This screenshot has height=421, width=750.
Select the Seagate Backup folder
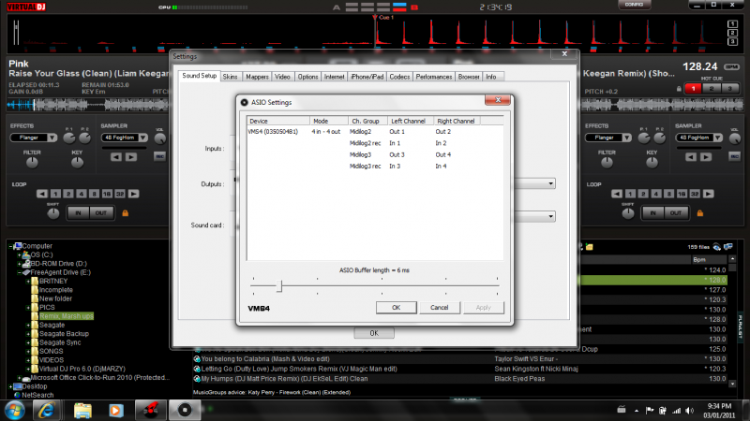tap(64, 334)
